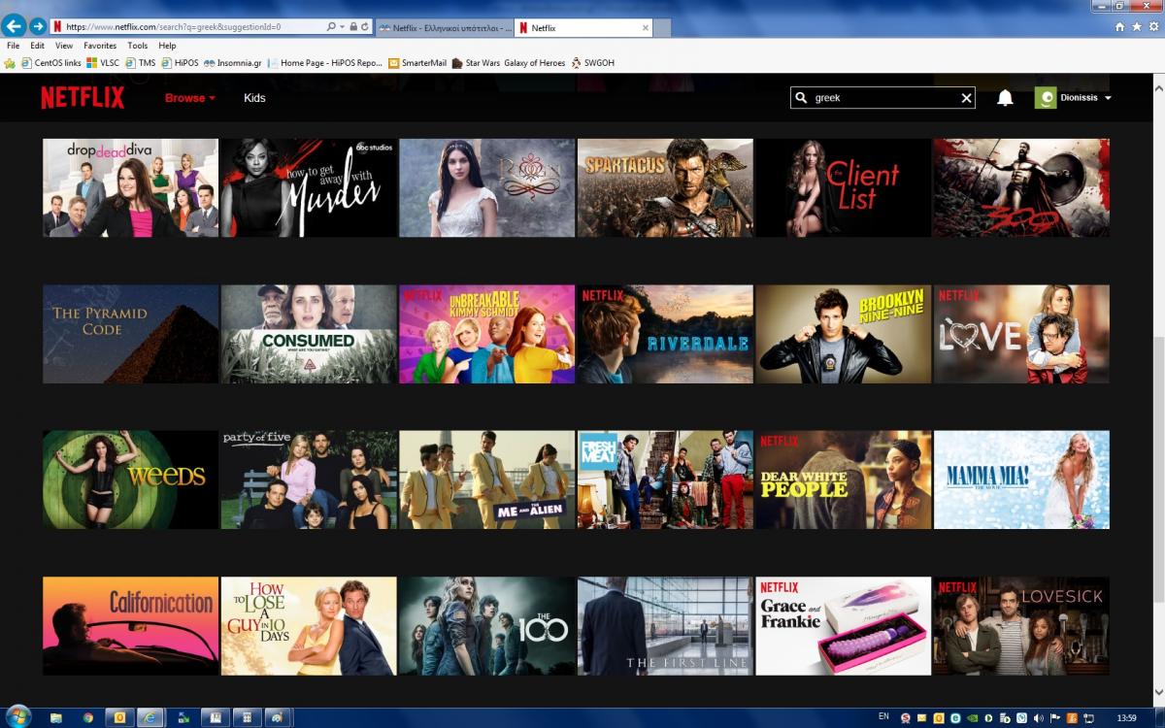Open the Lovesick thumbnail
Image resolution: width=1165 pixels, height=728 pixels.
pos(1021,626)
